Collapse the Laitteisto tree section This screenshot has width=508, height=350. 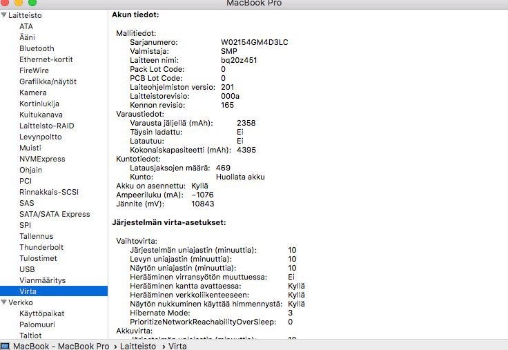[x=4, y=15]
